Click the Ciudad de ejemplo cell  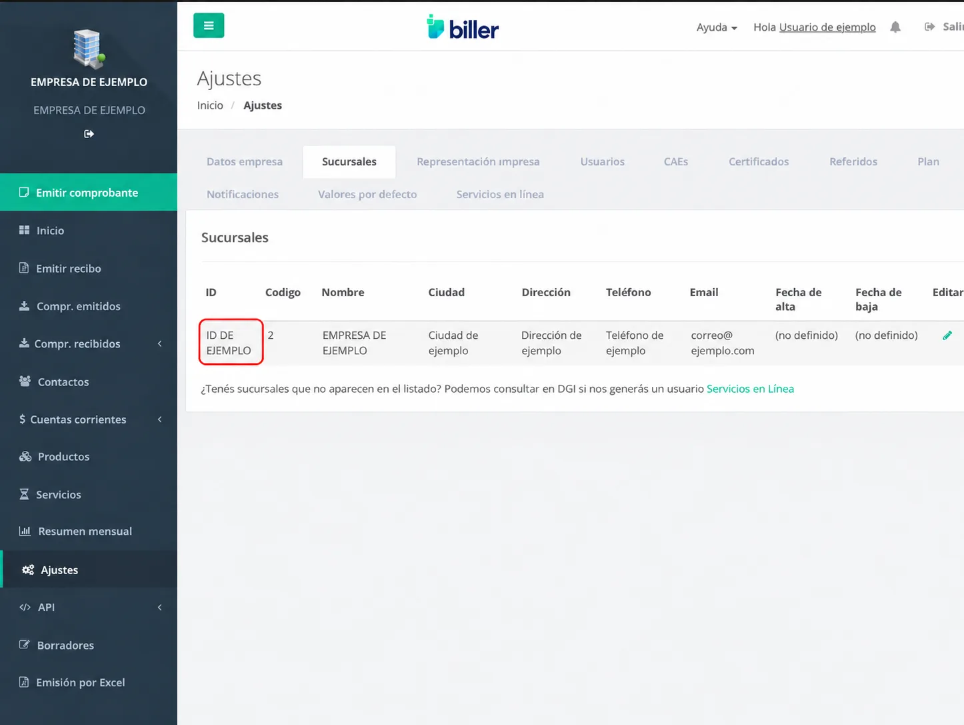pyautogui.click(x=453, y=343)
